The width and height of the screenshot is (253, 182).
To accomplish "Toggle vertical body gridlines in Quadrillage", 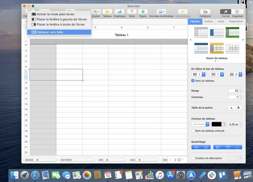I will (206, 147).
